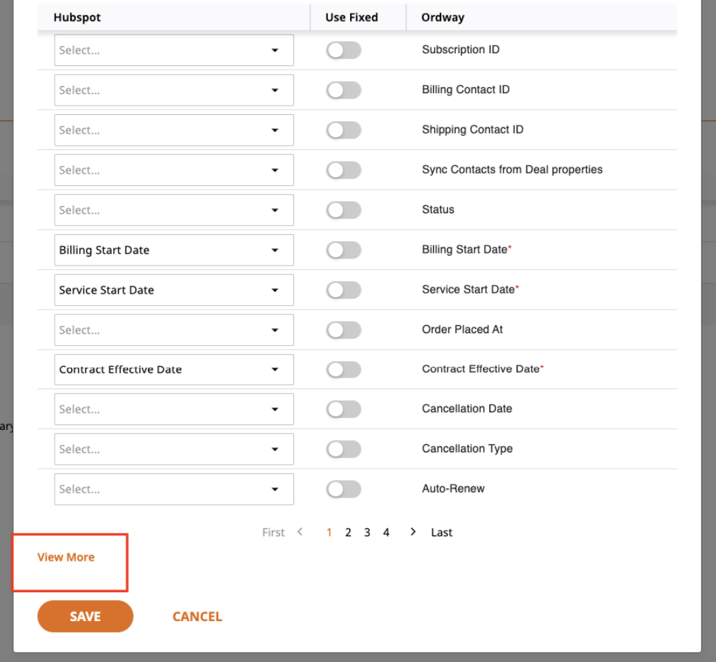The width and height of the screenshot is (716, 662).
Task: Toggle Use Fixed for Order Placed At
Action: click(x=344, y=330)
